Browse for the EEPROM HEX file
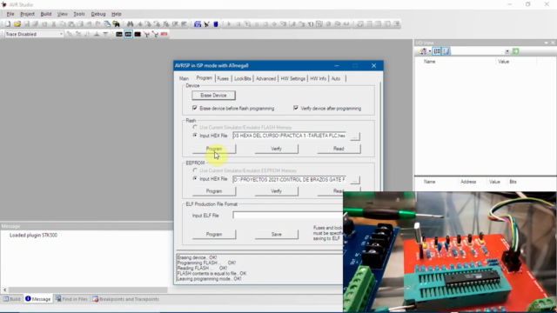 (355, 180)
